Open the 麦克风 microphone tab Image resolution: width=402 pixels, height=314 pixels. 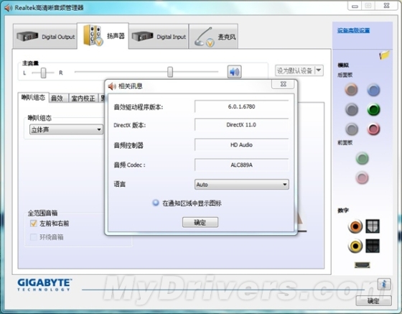pos(214,37)
